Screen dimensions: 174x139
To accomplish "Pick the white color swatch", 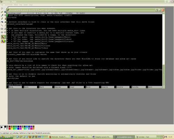I will click(5, 129).
